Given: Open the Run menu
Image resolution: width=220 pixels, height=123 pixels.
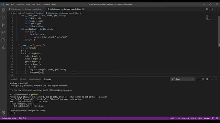Looking at the screenshot, I should click(39, 4).
